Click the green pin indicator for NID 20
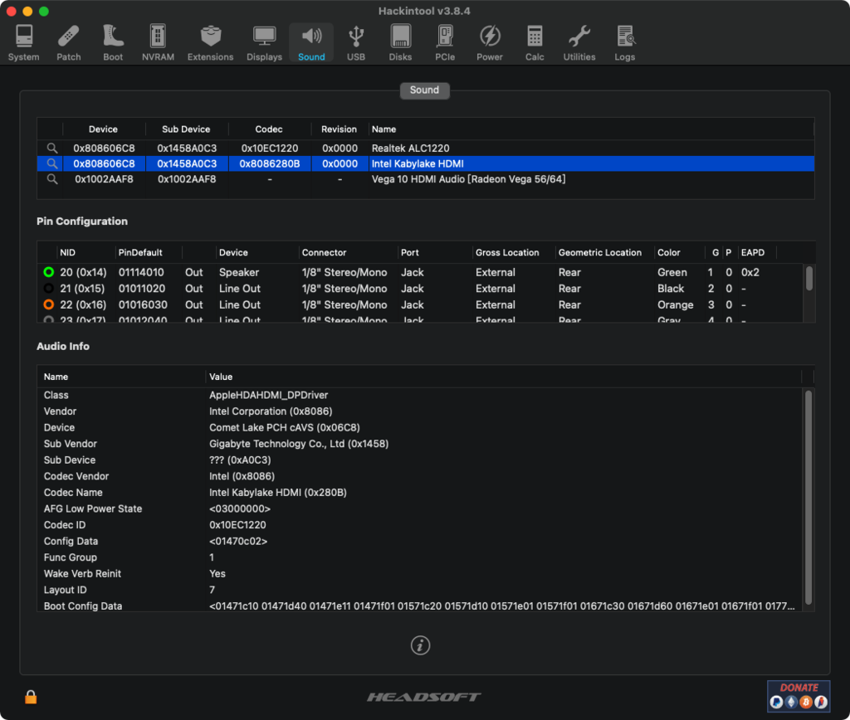850x720 pixels. (x=49, y=272)
